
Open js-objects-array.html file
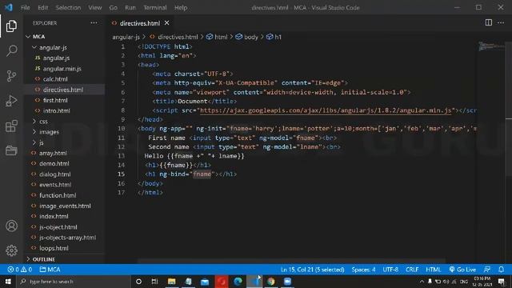tap(67, 238)
